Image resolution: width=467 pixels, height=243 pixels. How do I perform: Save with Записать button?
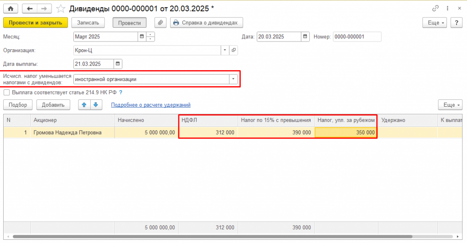pos(88,23)
